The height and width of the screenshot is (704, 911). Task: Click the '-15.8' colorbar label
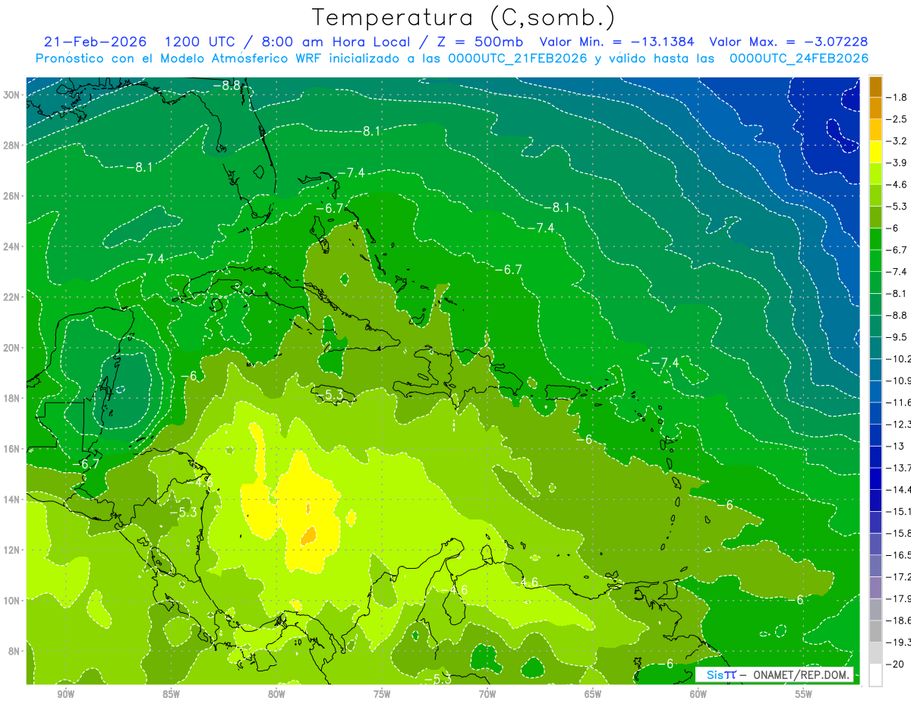click(x=897, y=534)
